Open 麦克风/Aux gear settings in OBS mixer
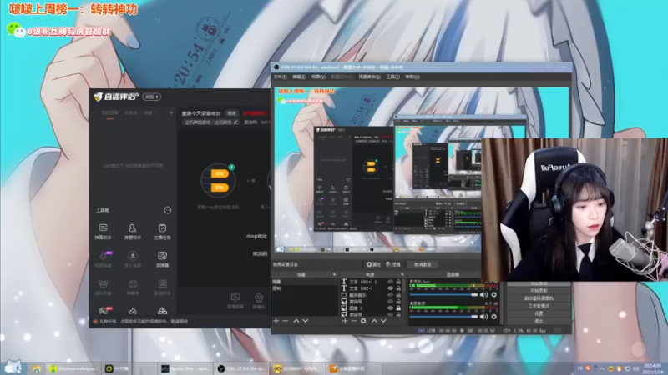The height and width of the screenshot is (375, 668). click(493, 295)
